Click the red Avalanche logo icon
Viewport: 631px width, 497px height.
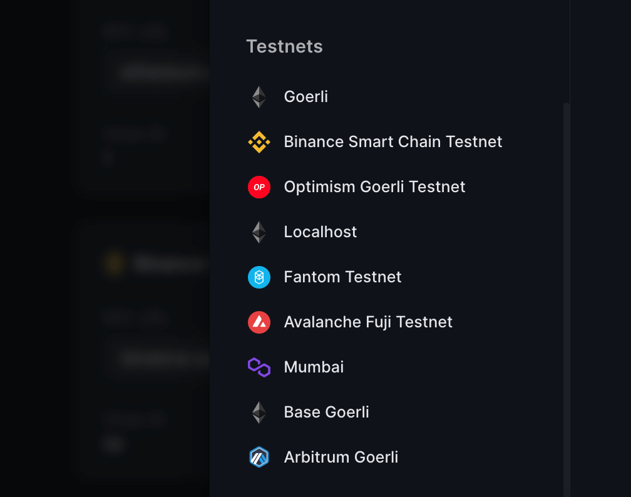click(259, 322)
